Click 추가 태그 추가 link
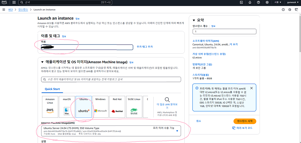 point(145,47)
